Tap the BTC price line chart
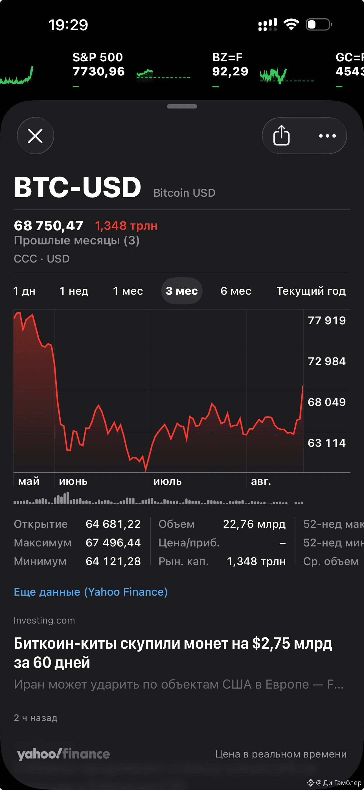 (x=158, y=391)
